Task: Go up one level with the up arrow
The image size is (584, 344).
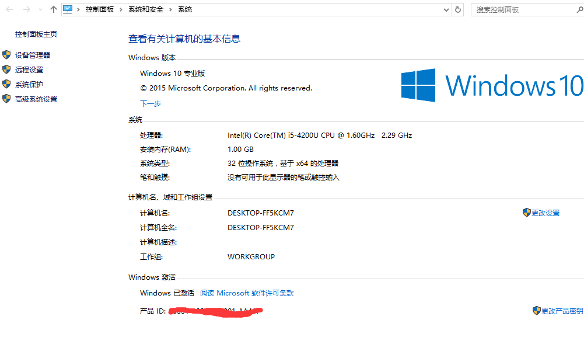Action: [x=54, y=10]
